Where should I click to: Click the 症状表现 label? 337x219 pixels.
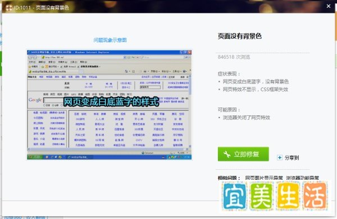(x=229, y=74)
